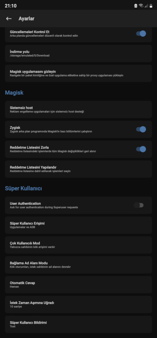
Task: Open Süper Kullanıcı Erişimi options
Action: click(78, 225)
